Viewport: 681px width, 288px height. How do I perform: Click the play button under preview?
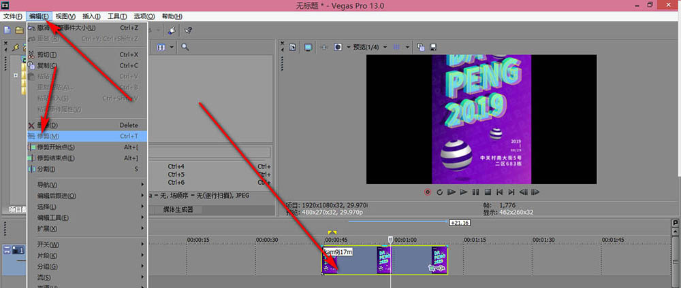(x=463, y=192)
